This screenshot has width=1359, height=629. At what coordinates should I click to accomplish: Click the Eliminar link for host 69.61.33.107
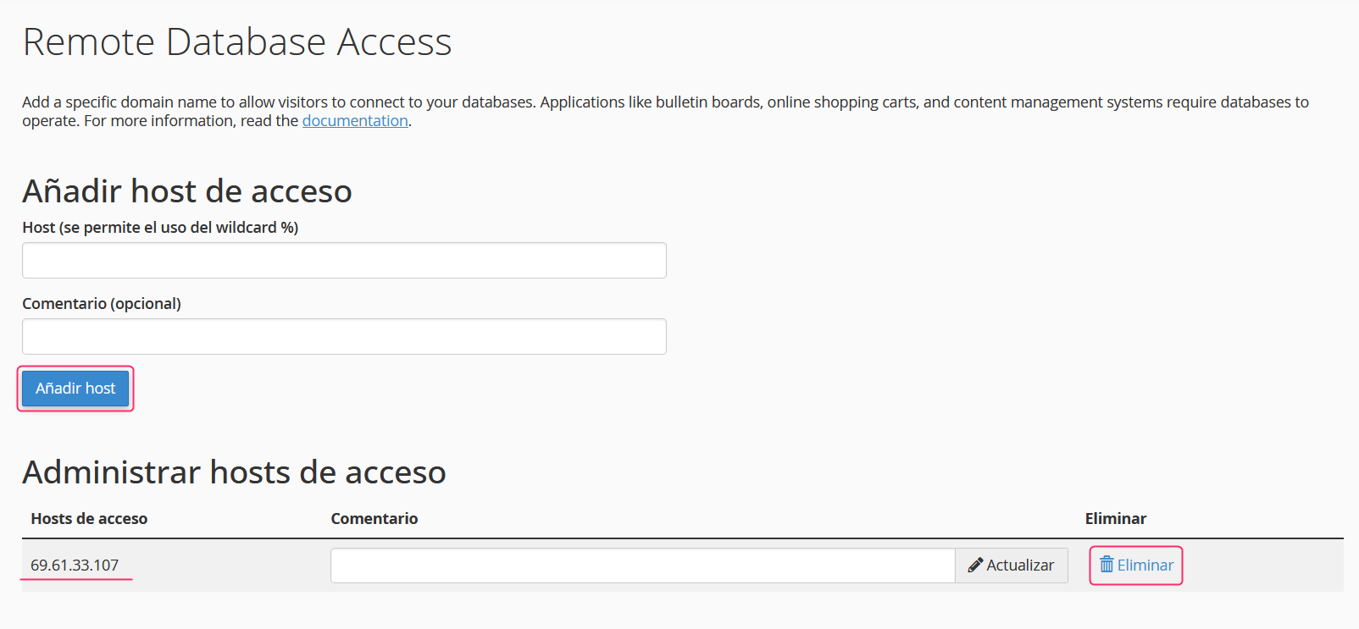[1145, 565]
